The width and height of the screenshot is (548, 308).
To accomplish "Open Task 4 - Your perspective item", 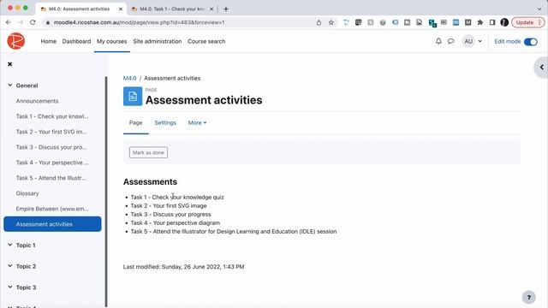I will [x=52, y=163].
